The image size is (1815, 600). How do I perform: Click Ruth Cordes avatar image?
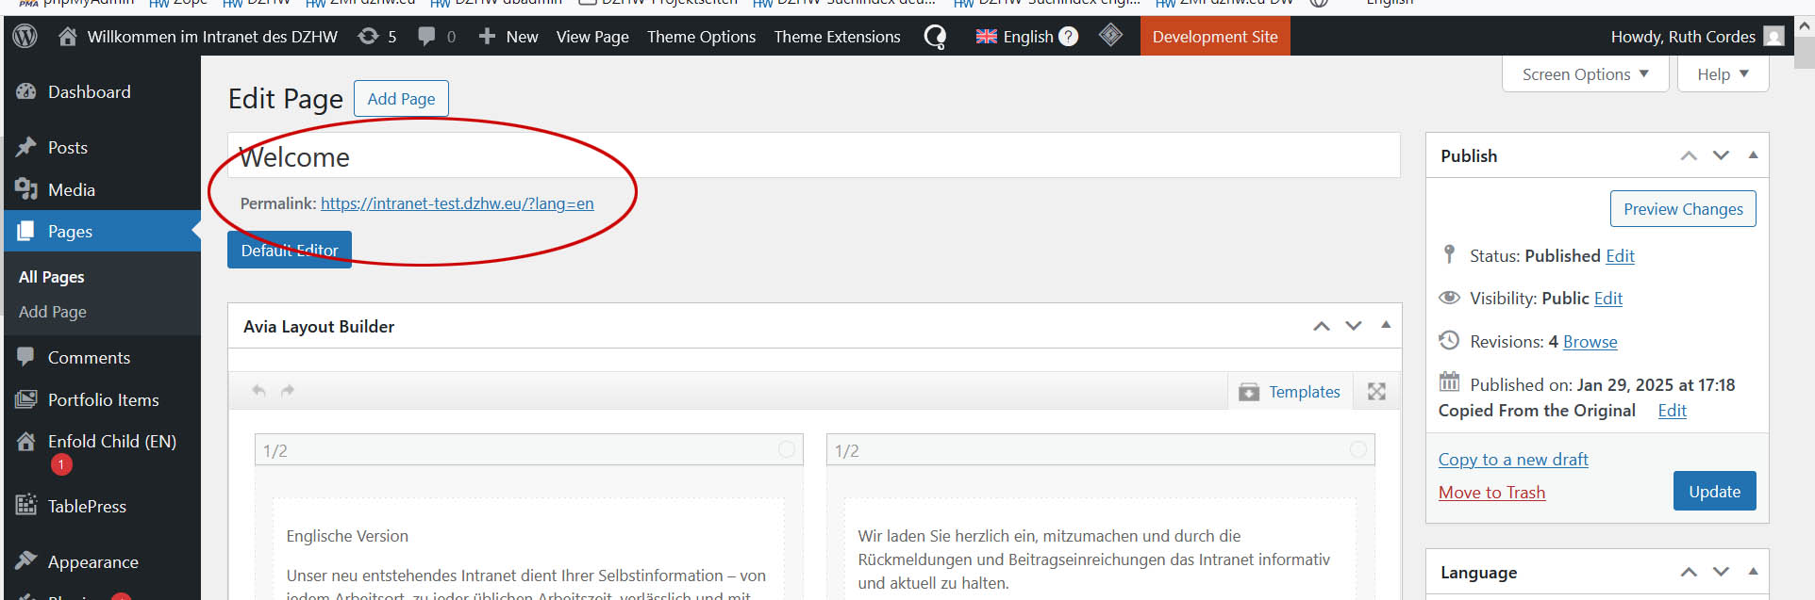tap(1773, 37)
